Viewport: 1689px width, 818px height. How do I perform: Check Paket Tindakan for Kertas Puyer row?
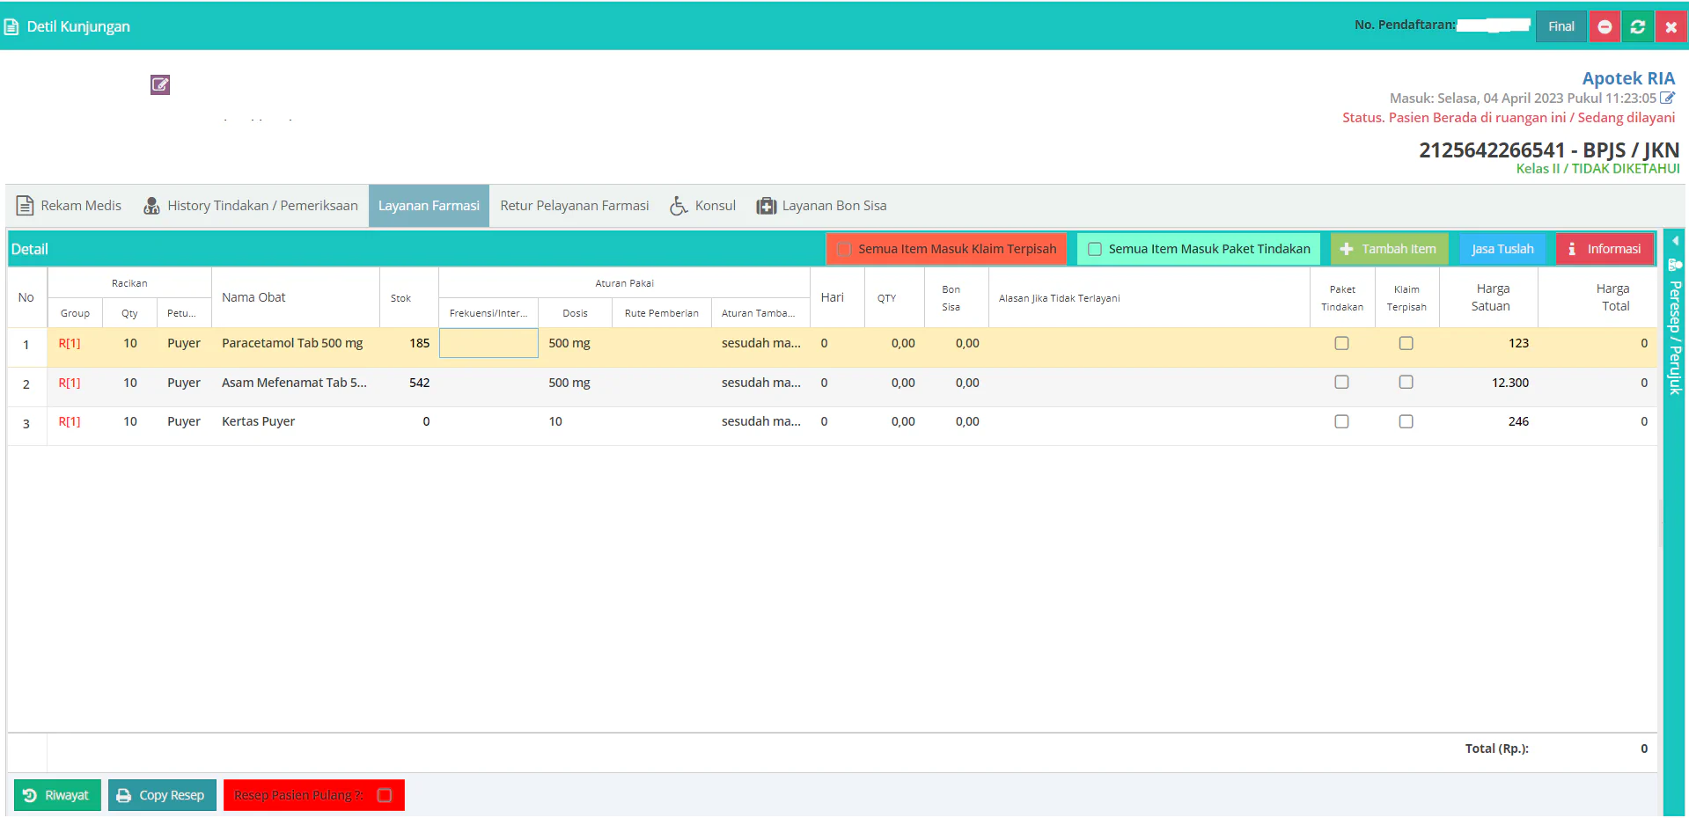1341,421
